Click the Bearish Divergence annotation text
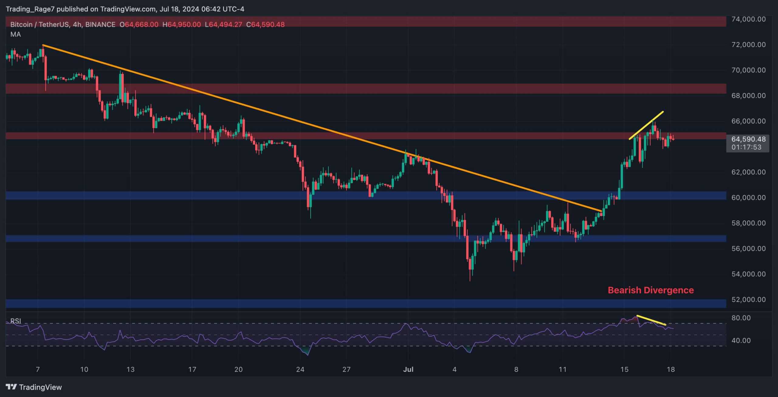Screen dimensions: 778x397 tap(650, 290)
